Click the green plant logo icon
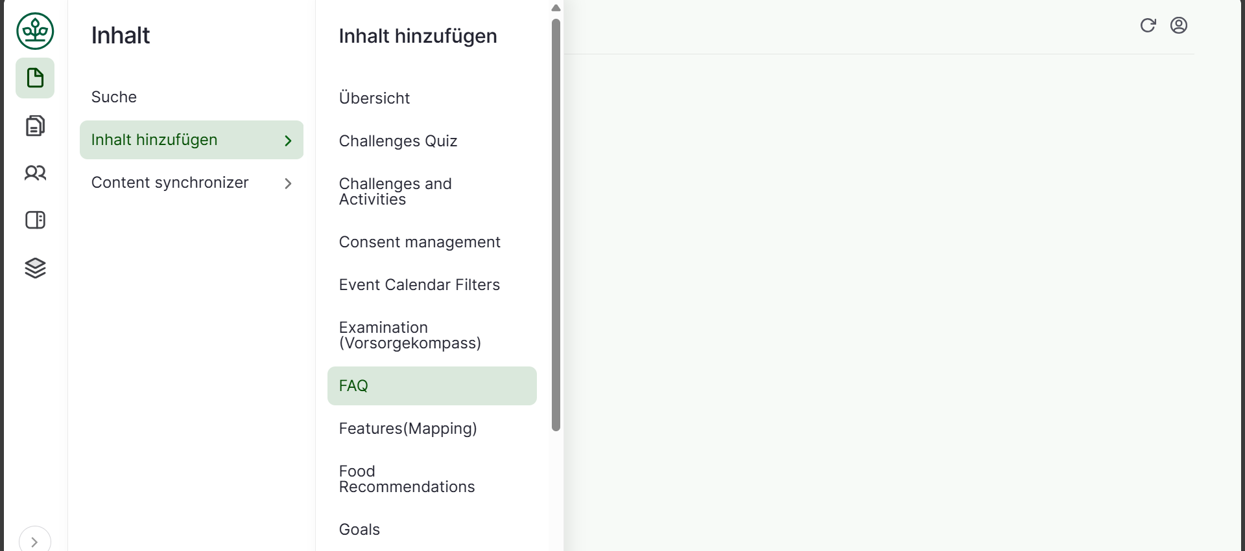The height and width of the screenshot is (551, 1245). click(35, 31)
